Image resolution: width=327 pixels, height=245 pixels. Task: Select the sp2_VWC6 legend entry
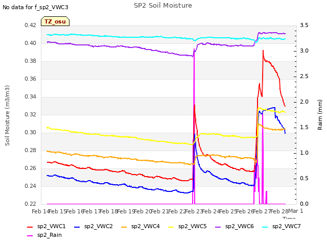pos(235,226)
